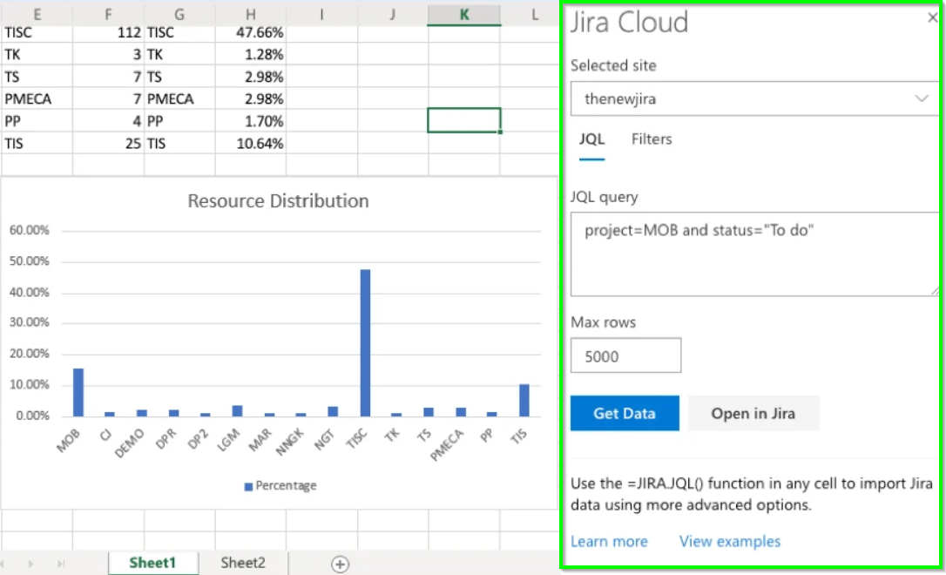Select the TISC bar in chart
The image size is (946, 575).
point(365,342)
